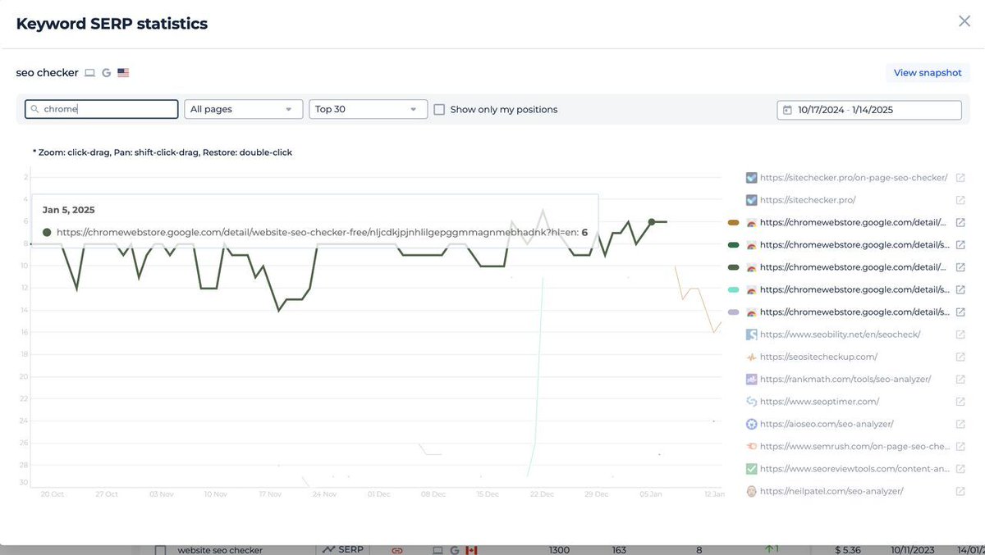
Task: Toggle the semrush.com on-page-seo legend link
Action: click(x=855, y=447)
